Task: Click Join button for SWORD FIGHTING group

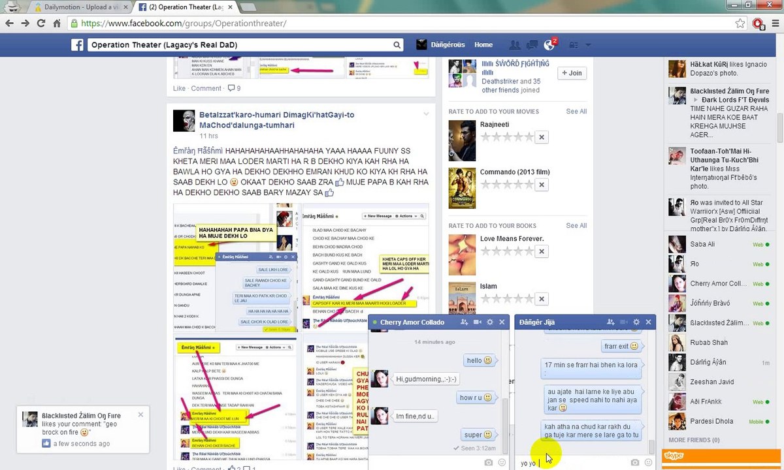Action: (572, 73)
